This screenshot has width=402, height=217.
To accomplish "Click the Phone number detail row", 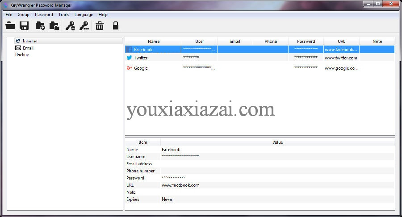I will point(260,171).
